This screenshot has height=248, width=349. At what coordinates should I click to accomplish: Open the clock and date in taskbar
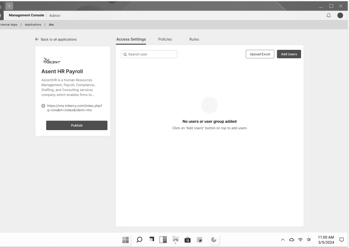coord(326,240)
